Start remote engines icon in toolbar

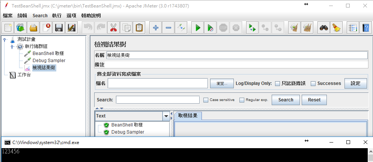[x=253, y=28]
